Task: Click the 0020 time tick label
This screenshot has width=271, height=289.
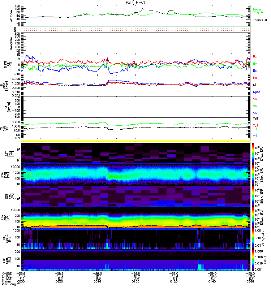Action: [x=59, y=281]
